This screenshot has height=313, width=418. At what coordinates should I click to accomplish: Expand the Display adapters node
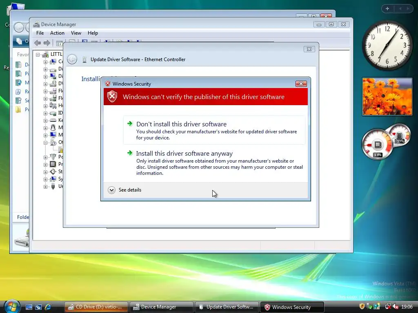coord(45,77)
